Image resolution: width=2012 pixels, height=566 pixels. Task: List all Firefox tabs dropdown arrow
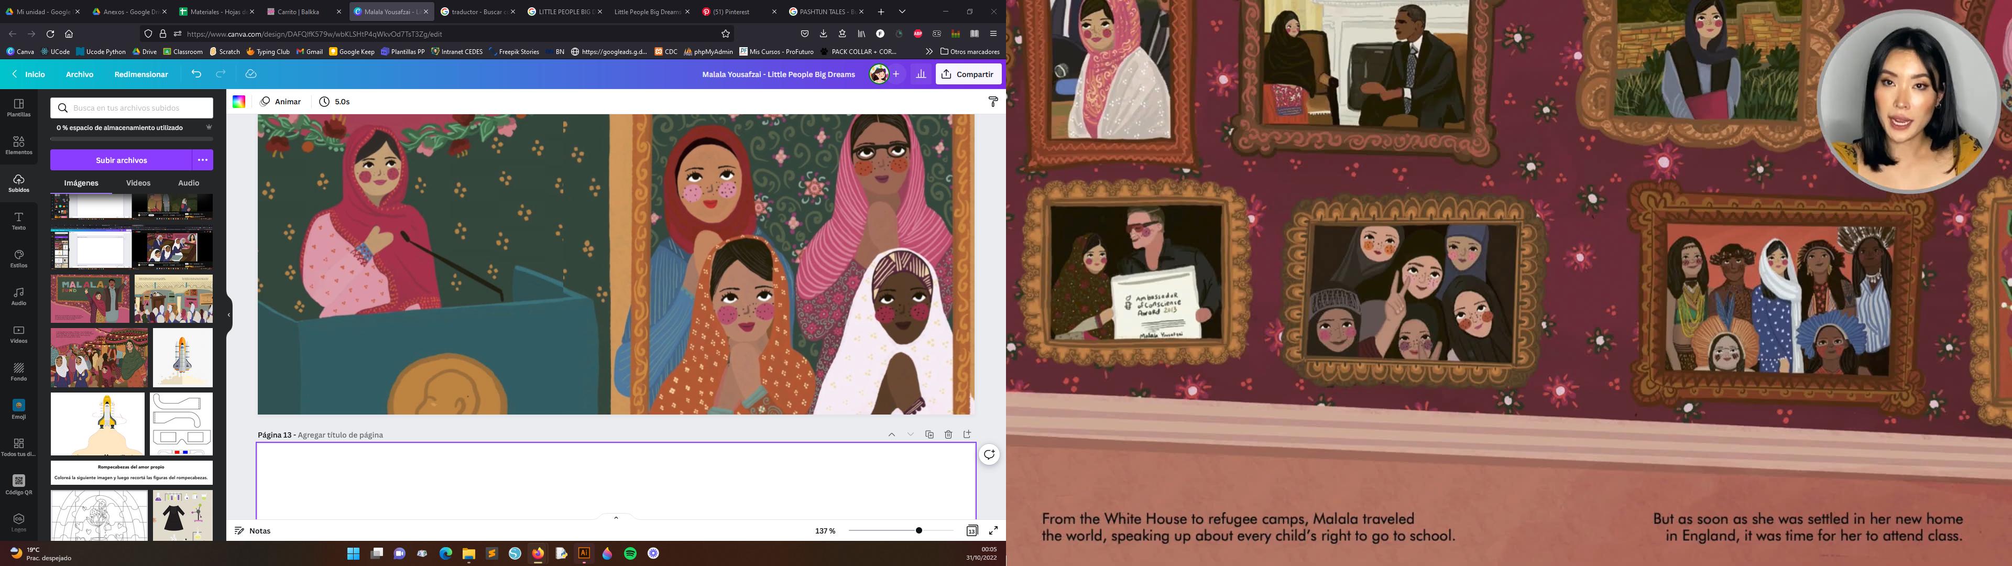(x=902, y=12)
